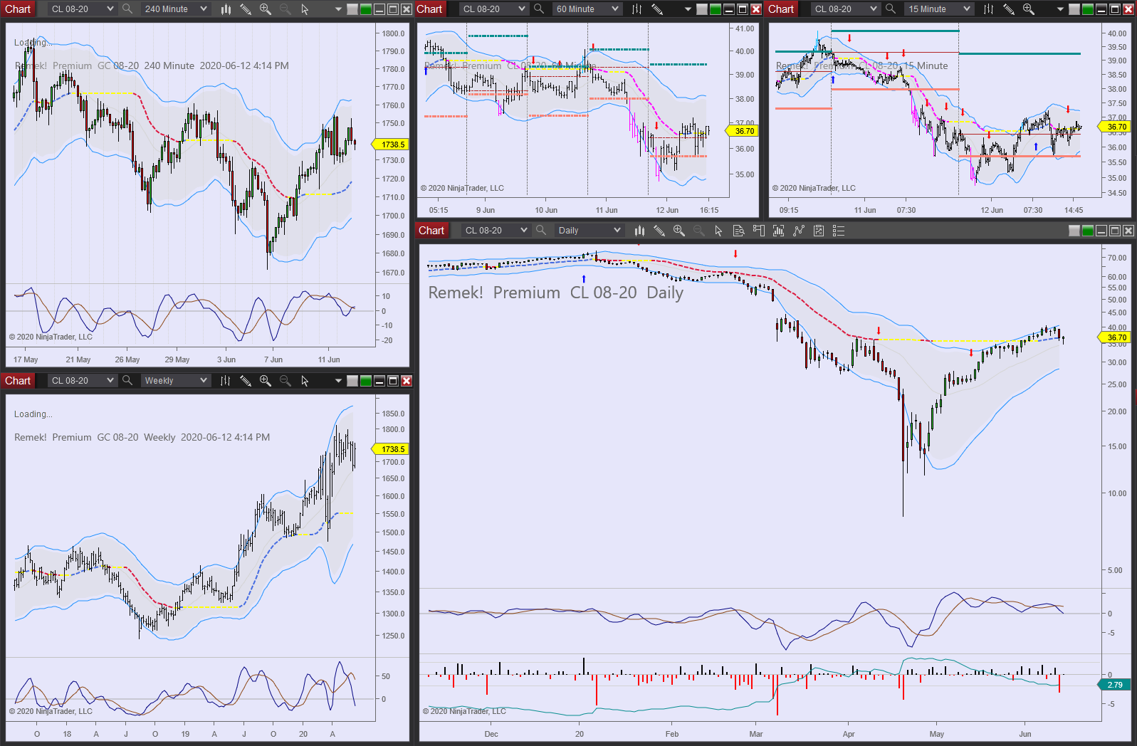Search instrument in the Daily chart toolbar
The image size is (1137, 746).
click(x=541, y=231)
